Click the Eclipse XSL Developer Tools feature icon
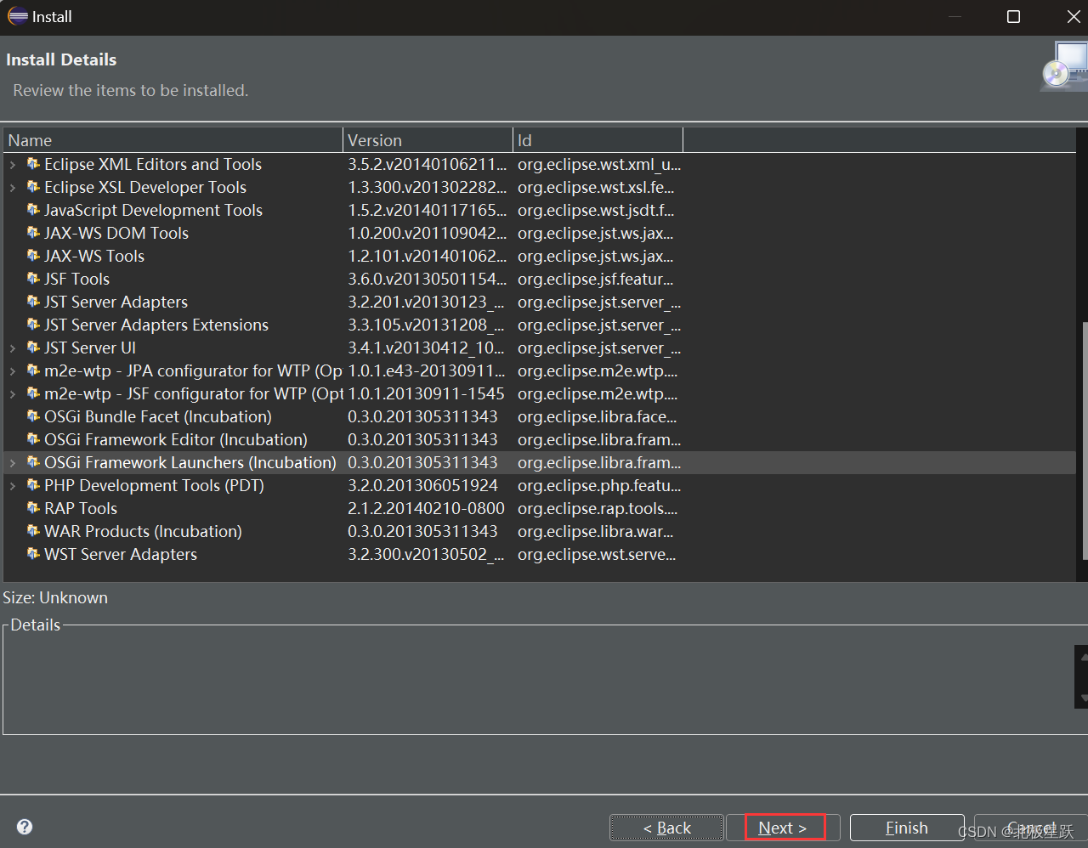 tap(33, 186)
